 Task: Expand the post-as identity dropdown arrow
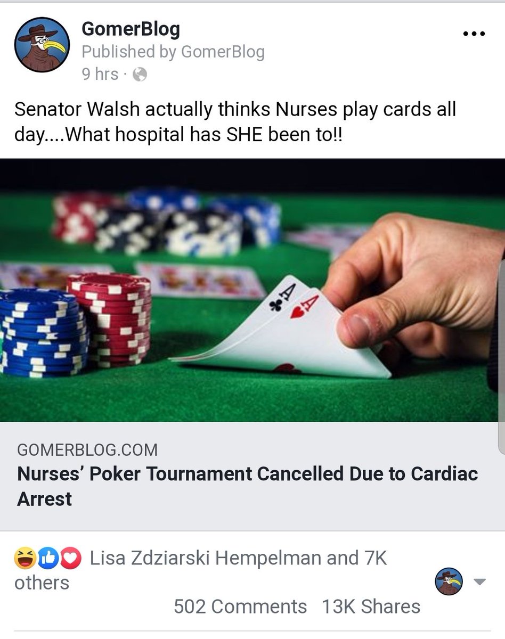click(x=480, y=582)
